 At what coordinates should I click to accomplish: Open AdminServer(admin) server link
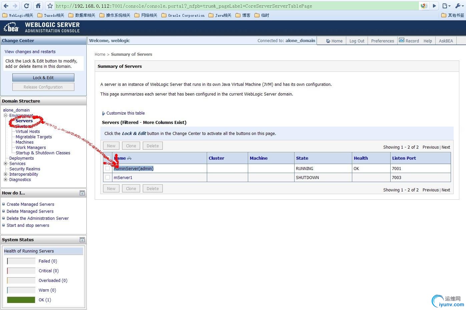click(133, 168)
